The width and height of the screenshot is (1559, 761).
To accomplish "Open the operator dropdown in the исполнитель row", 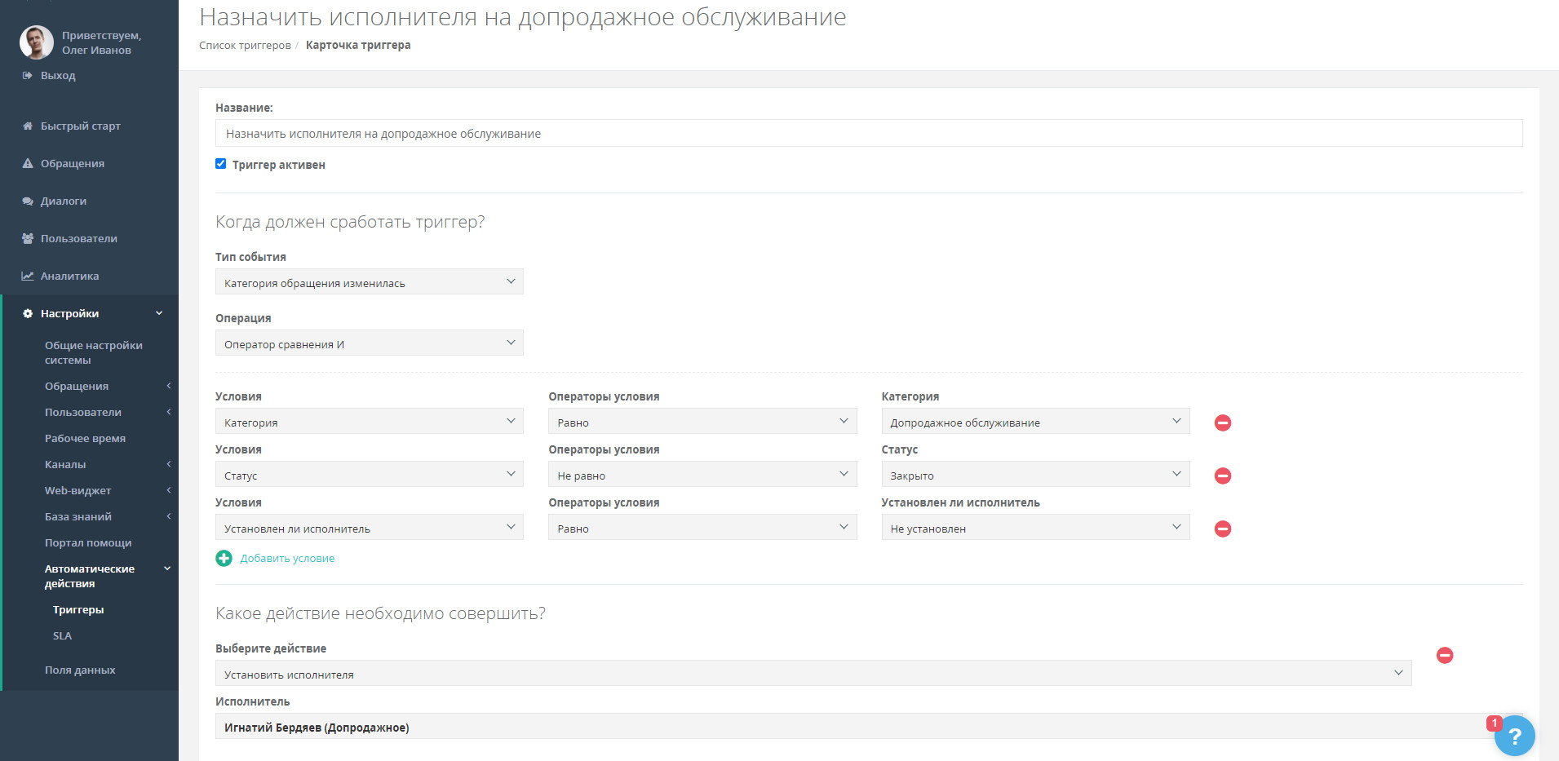I will click(702, 528).
